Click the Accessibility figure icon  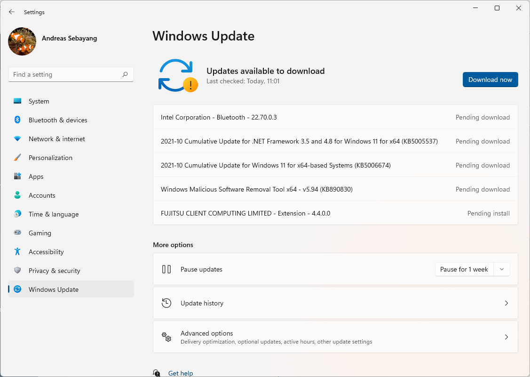[17, 252]
